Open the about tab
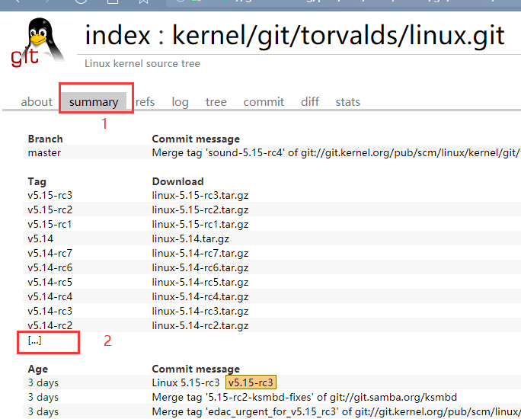Image resolution: width=521 pixels, height=419 pixels. [37, 102]
